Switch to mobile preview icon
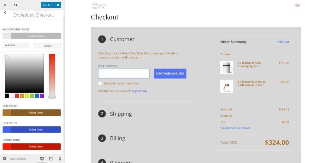This screenshot has width=327, height=163. tap(59, 159)
